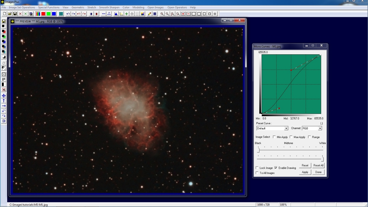Click the red circle dot icon
The height and width of the screenshot is (207, 368).
[97, 14]
